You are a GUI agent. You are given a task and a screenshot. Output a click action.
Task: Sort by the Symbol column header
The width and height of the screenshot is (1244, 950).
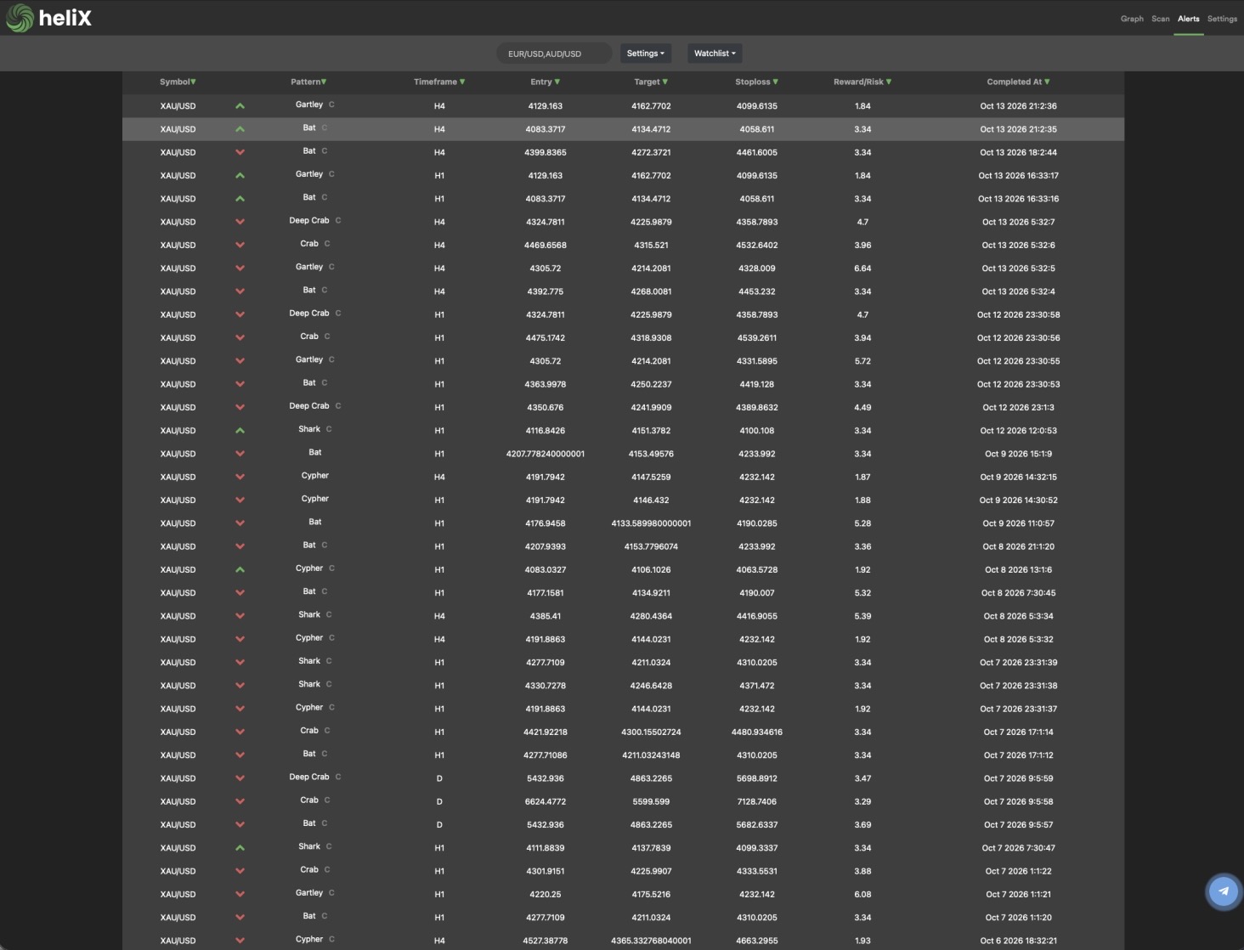coord(178,82)
